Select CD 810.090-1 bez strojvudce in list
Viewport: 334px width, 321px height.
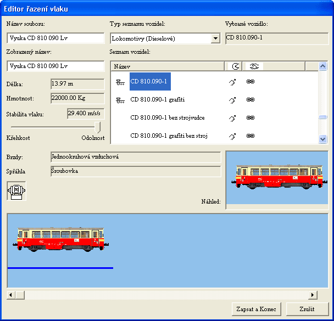click(x=167, y=117)
